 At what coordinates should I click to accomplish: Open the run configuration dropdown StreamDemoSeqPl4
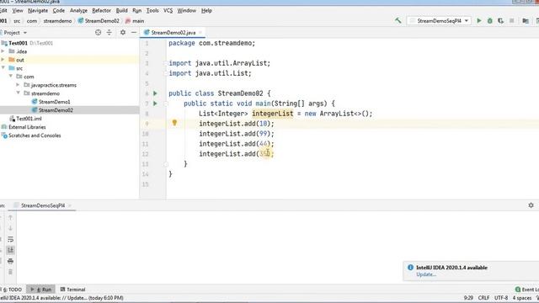(439, 21)
